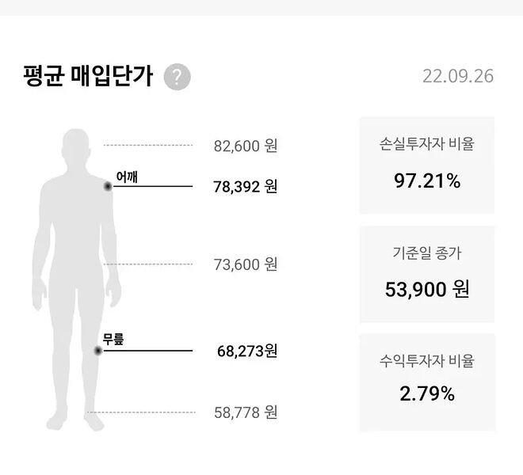Click the 73,600 원 middle price

pyautogui.click(x=245, y=264)
